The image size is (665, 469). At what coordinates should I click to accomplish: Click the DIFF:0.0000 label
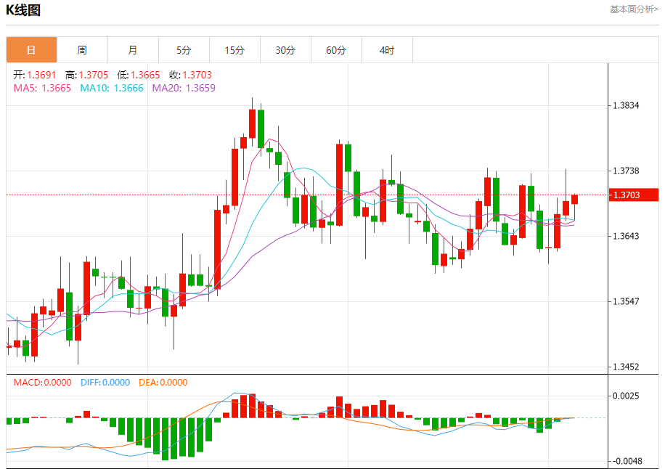pos(105,383)
